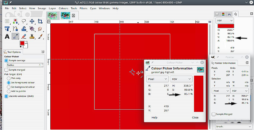This screenshot has width=254, height=130.
Task: Open HSV dropdown in Sample Points dock
Action: pos(225,21)
